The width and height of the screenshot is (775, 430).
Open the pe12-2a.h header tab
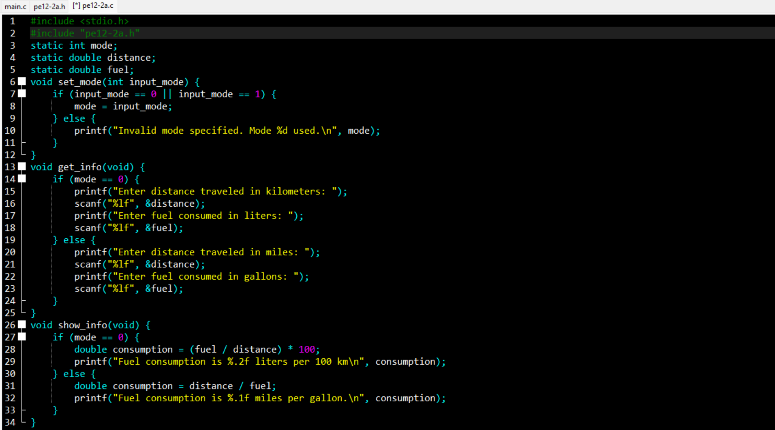point(49,6)
